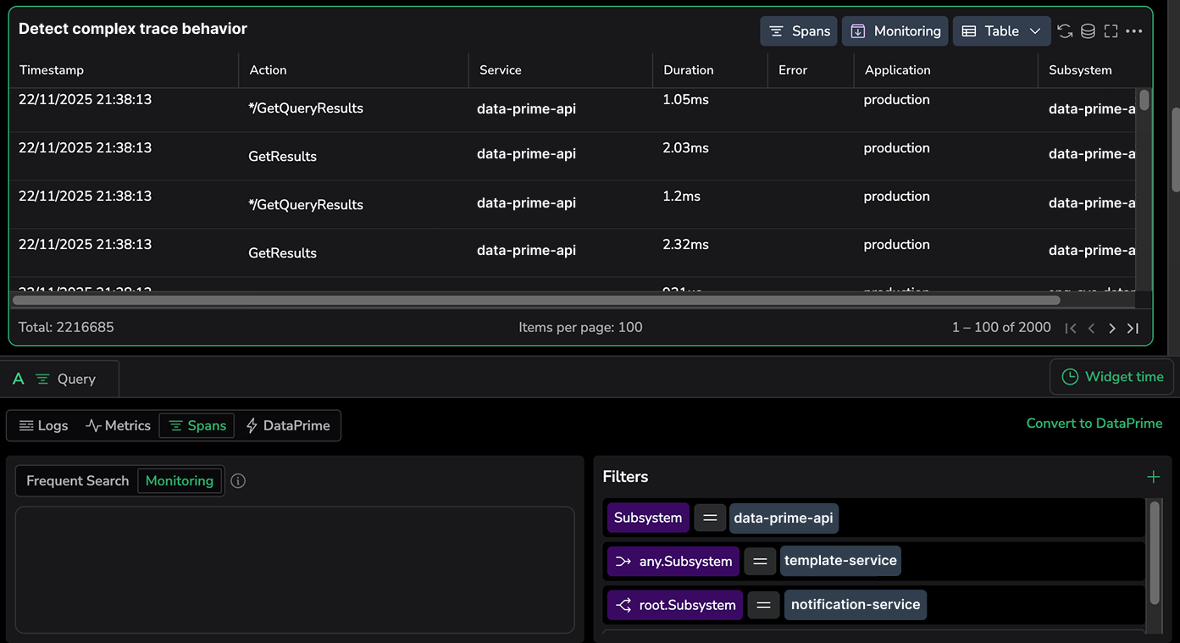
Task: Add a new filter with plus icon
Action: (x=1153, y=477)
